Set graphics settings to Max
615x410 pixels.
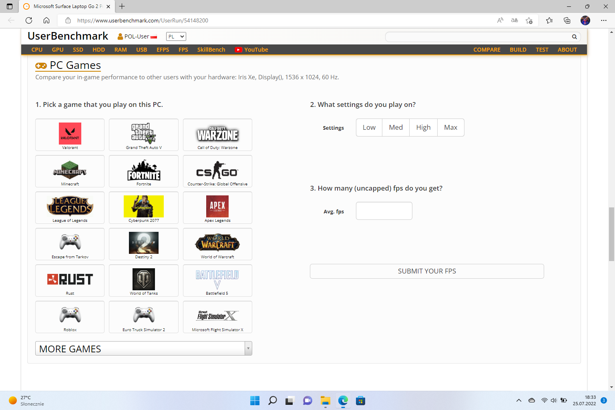(x=450, y=127)
